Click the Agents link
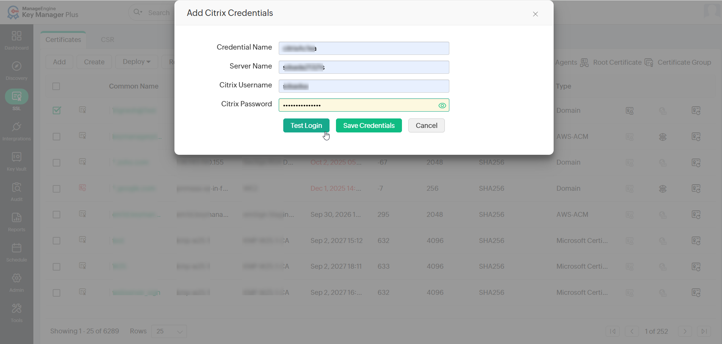The height and width of the screenshot is (344, 722). pos(566,62)
